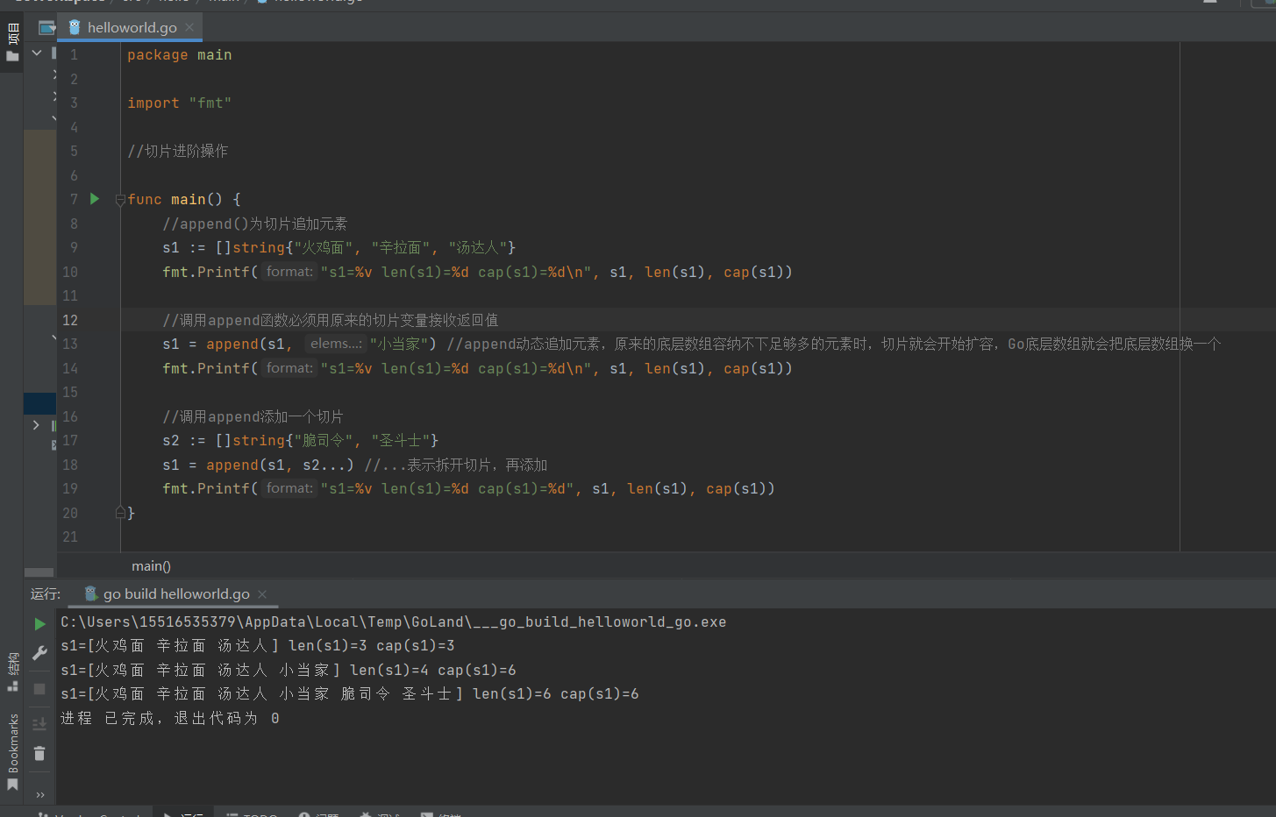This screenshot has width=1276, height=817.
Task: Run main() from the gutter run arrow
Action: (95, 199)
